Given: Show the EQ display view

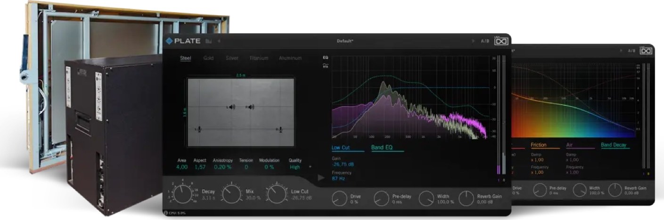Looking at the screenshot, I should 325,58.
